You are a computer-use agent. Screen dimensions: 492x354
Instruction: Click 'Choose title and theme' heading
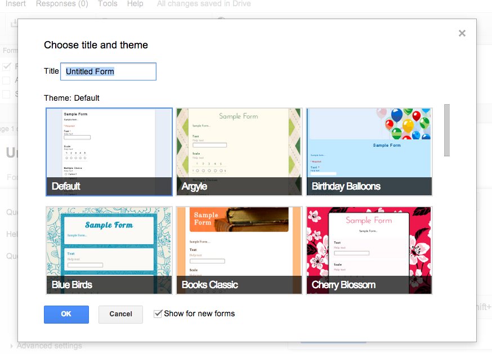pyautogui.click(x=96, y=45)
